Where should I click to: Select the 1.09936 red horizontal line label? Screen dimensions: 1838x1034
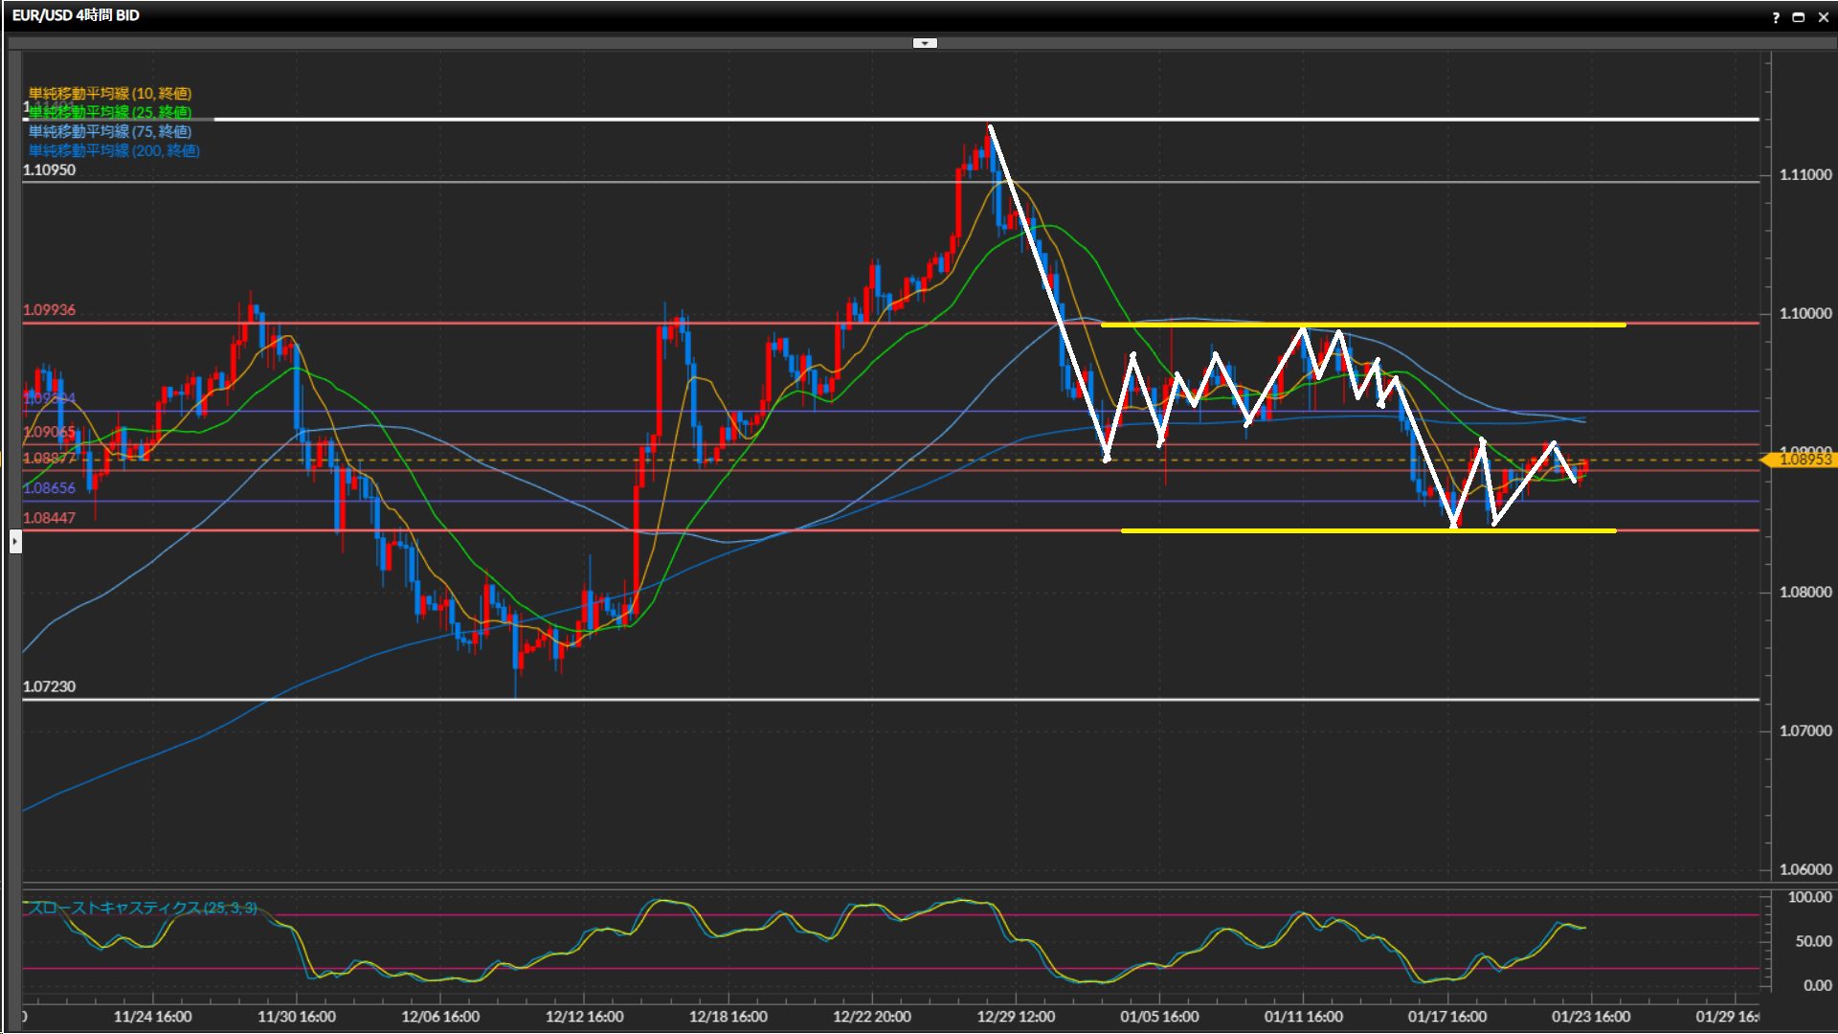tap(49, 310)
